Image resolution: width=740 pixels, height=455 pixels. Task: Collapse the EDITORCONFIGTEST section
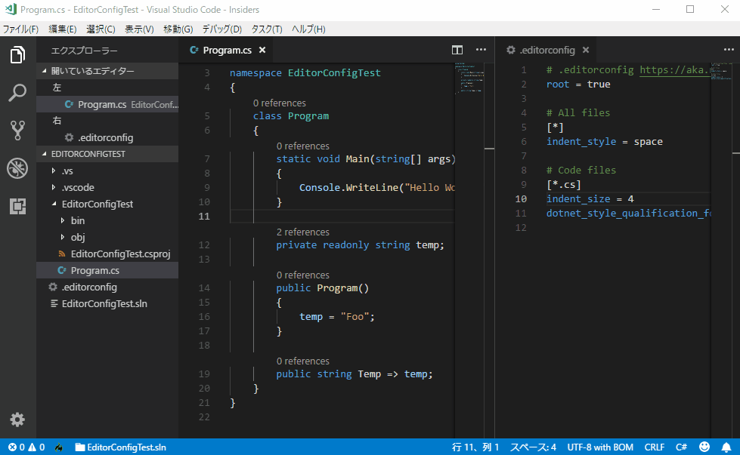click(107, 154)
